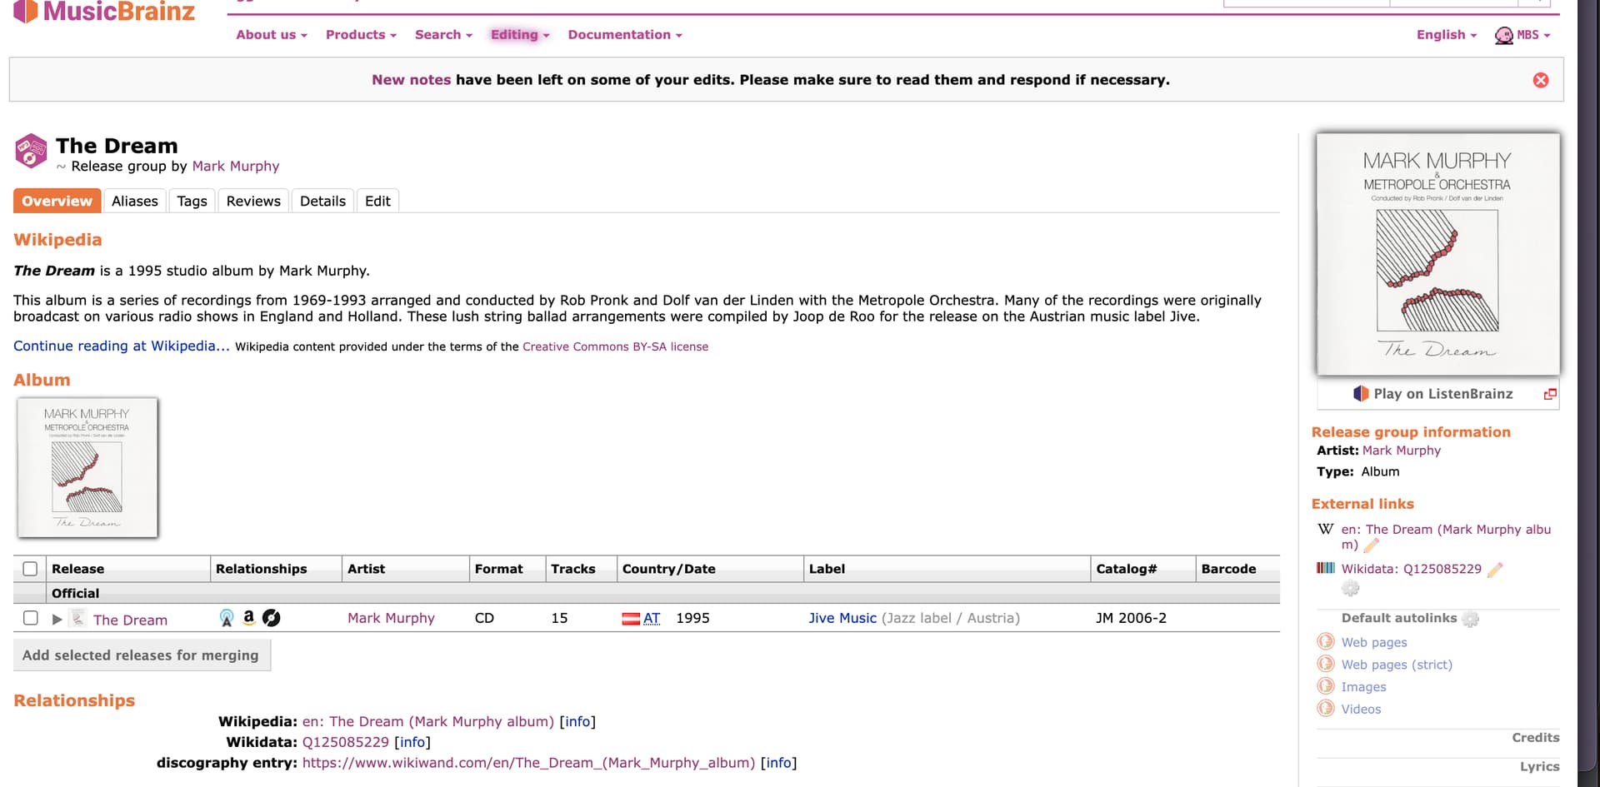Click the DuckDuckGo icon beside Images
Viewport: 1600px width, 787px height.
(1326, 686)
